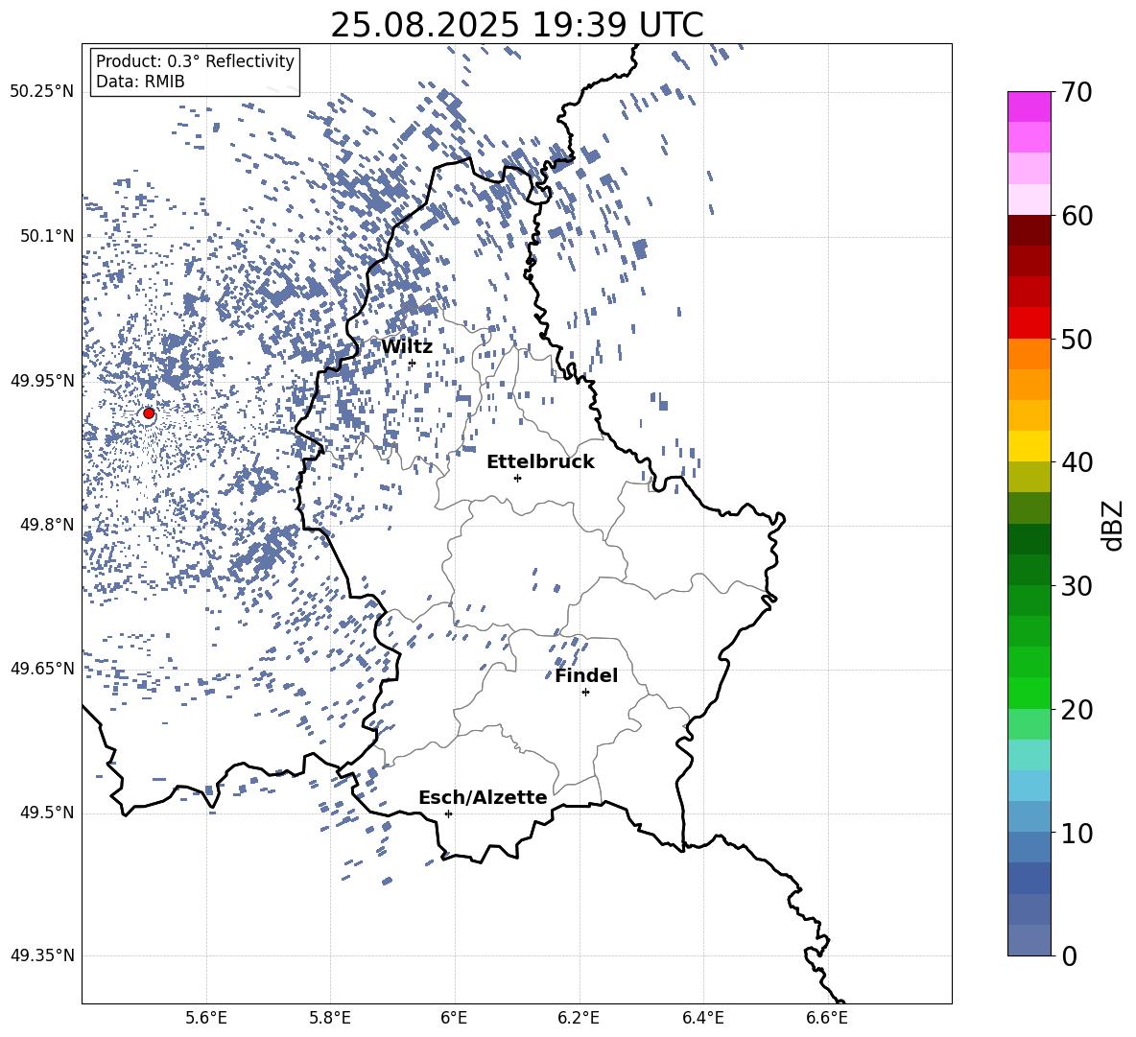Click the cross marker below Findel

pyautogui.click(x=585, y=693)
